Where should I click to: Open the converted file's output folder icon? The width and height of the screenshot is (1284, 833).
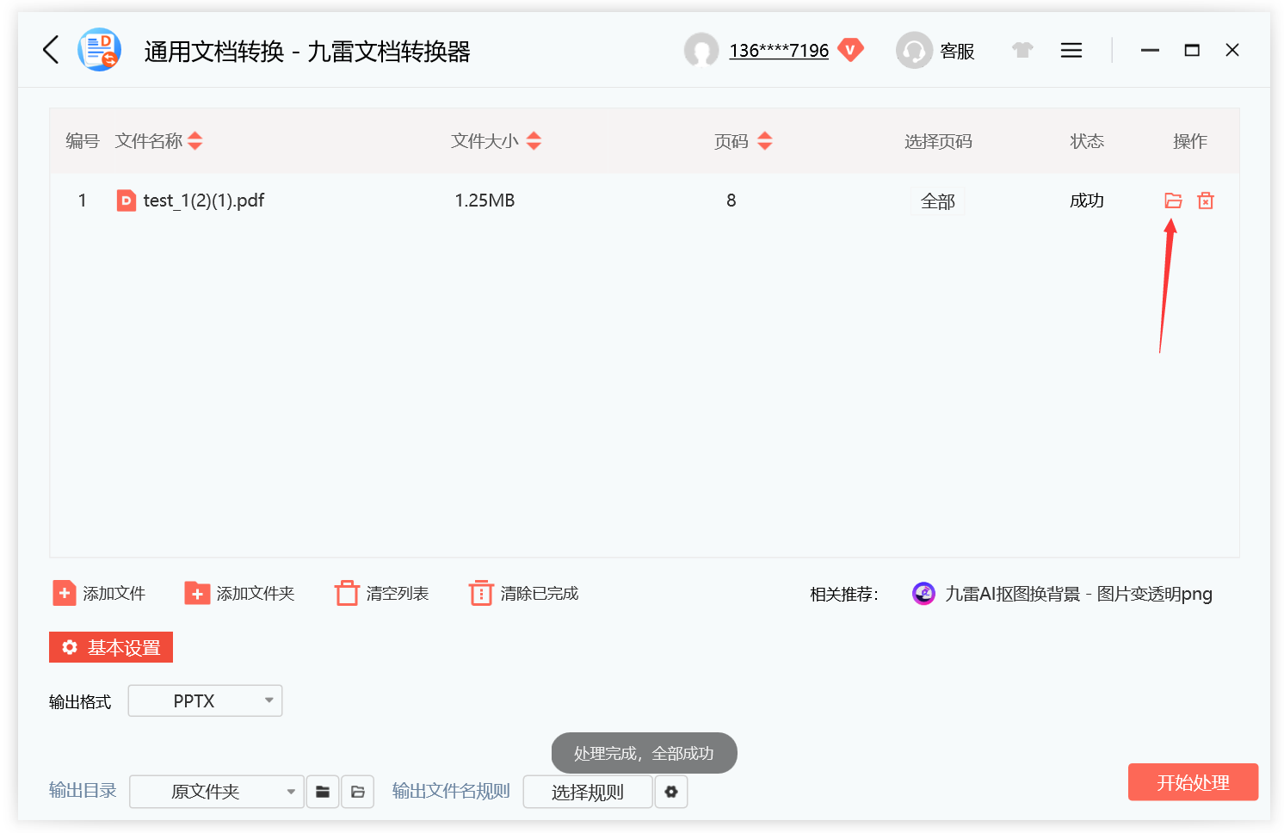pos(1172,200)
